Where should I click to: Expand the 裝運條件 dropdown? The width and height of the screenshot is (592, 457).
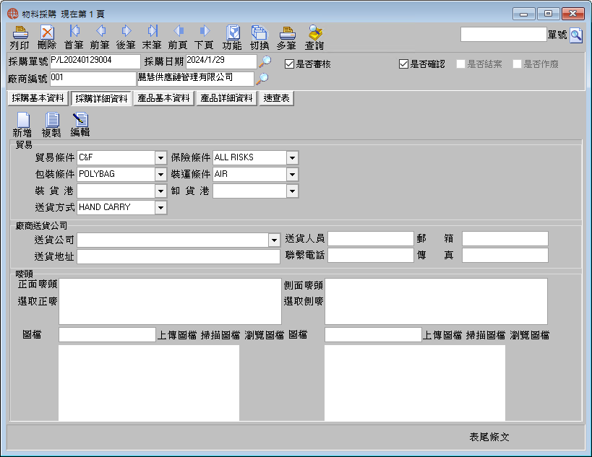292,175
